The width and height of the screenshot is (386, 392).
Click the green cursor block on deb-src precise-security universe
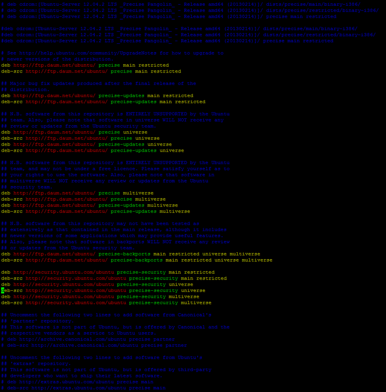[3, 291]
